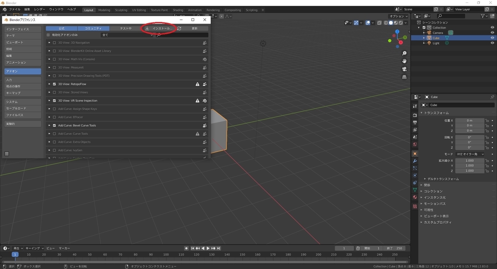The height and width of the screenshot is (269, 497).
Task: Toggle the Collection exclude checkbox in outliner
Action: tap(424, 28)
